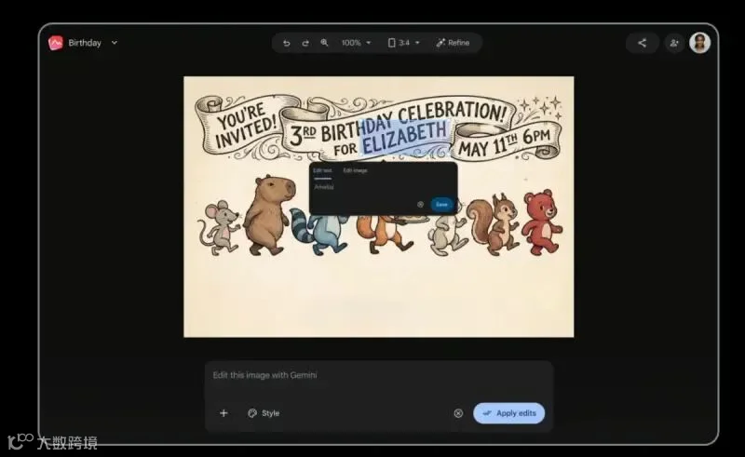
Task: Clear the prompt with the circled x icon
Action: [458, 413]
